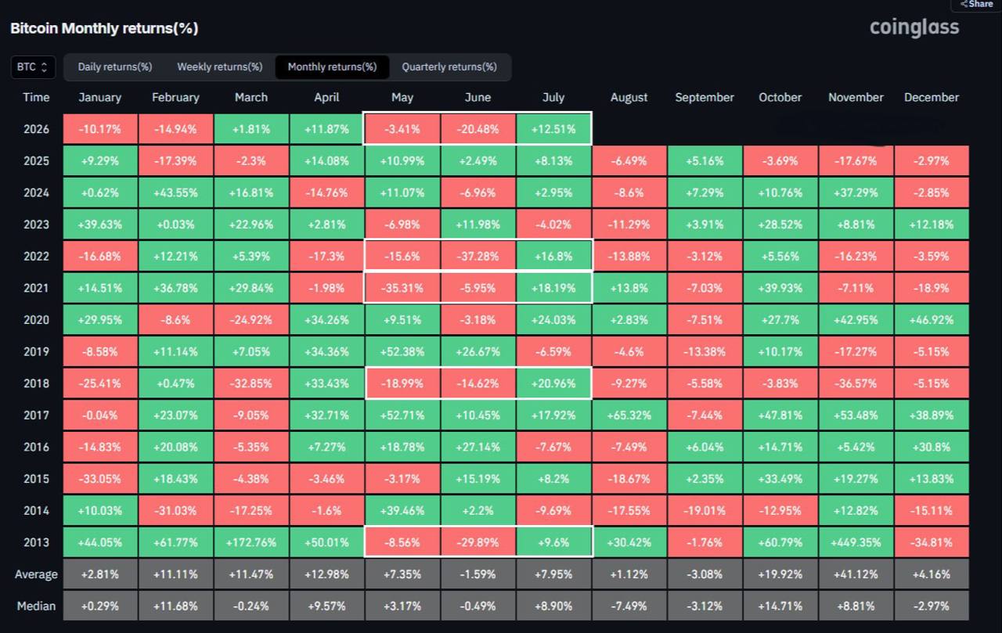This screenshot has width=1002, height=633.
Task: Click the coinglass logo
Action: click(914, 27)
